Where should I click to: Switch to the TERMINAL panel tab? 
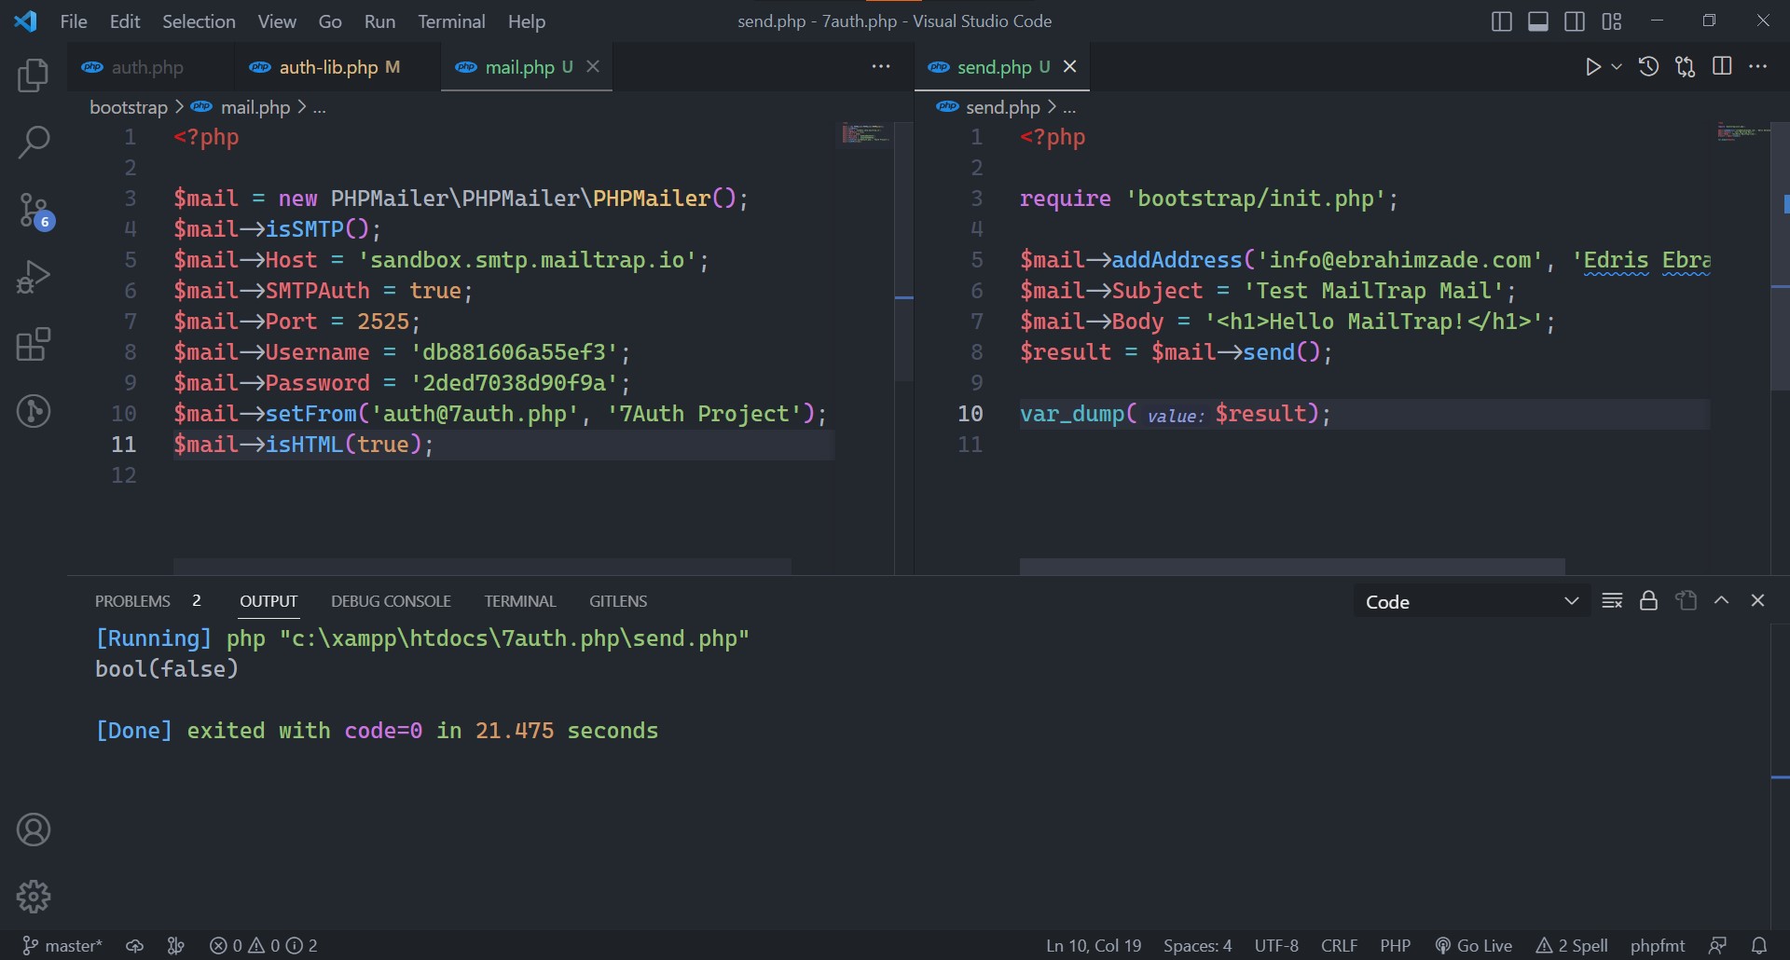pyautogui.click(x=519, y=601)
